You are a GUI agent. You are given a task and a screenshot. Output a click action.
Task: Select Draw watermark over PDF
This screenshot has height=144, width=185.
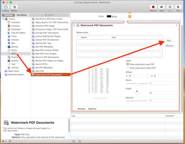[128, 64]
